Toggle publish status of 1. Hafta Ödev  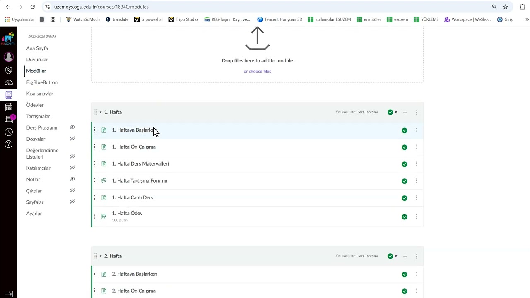[405, 217]
